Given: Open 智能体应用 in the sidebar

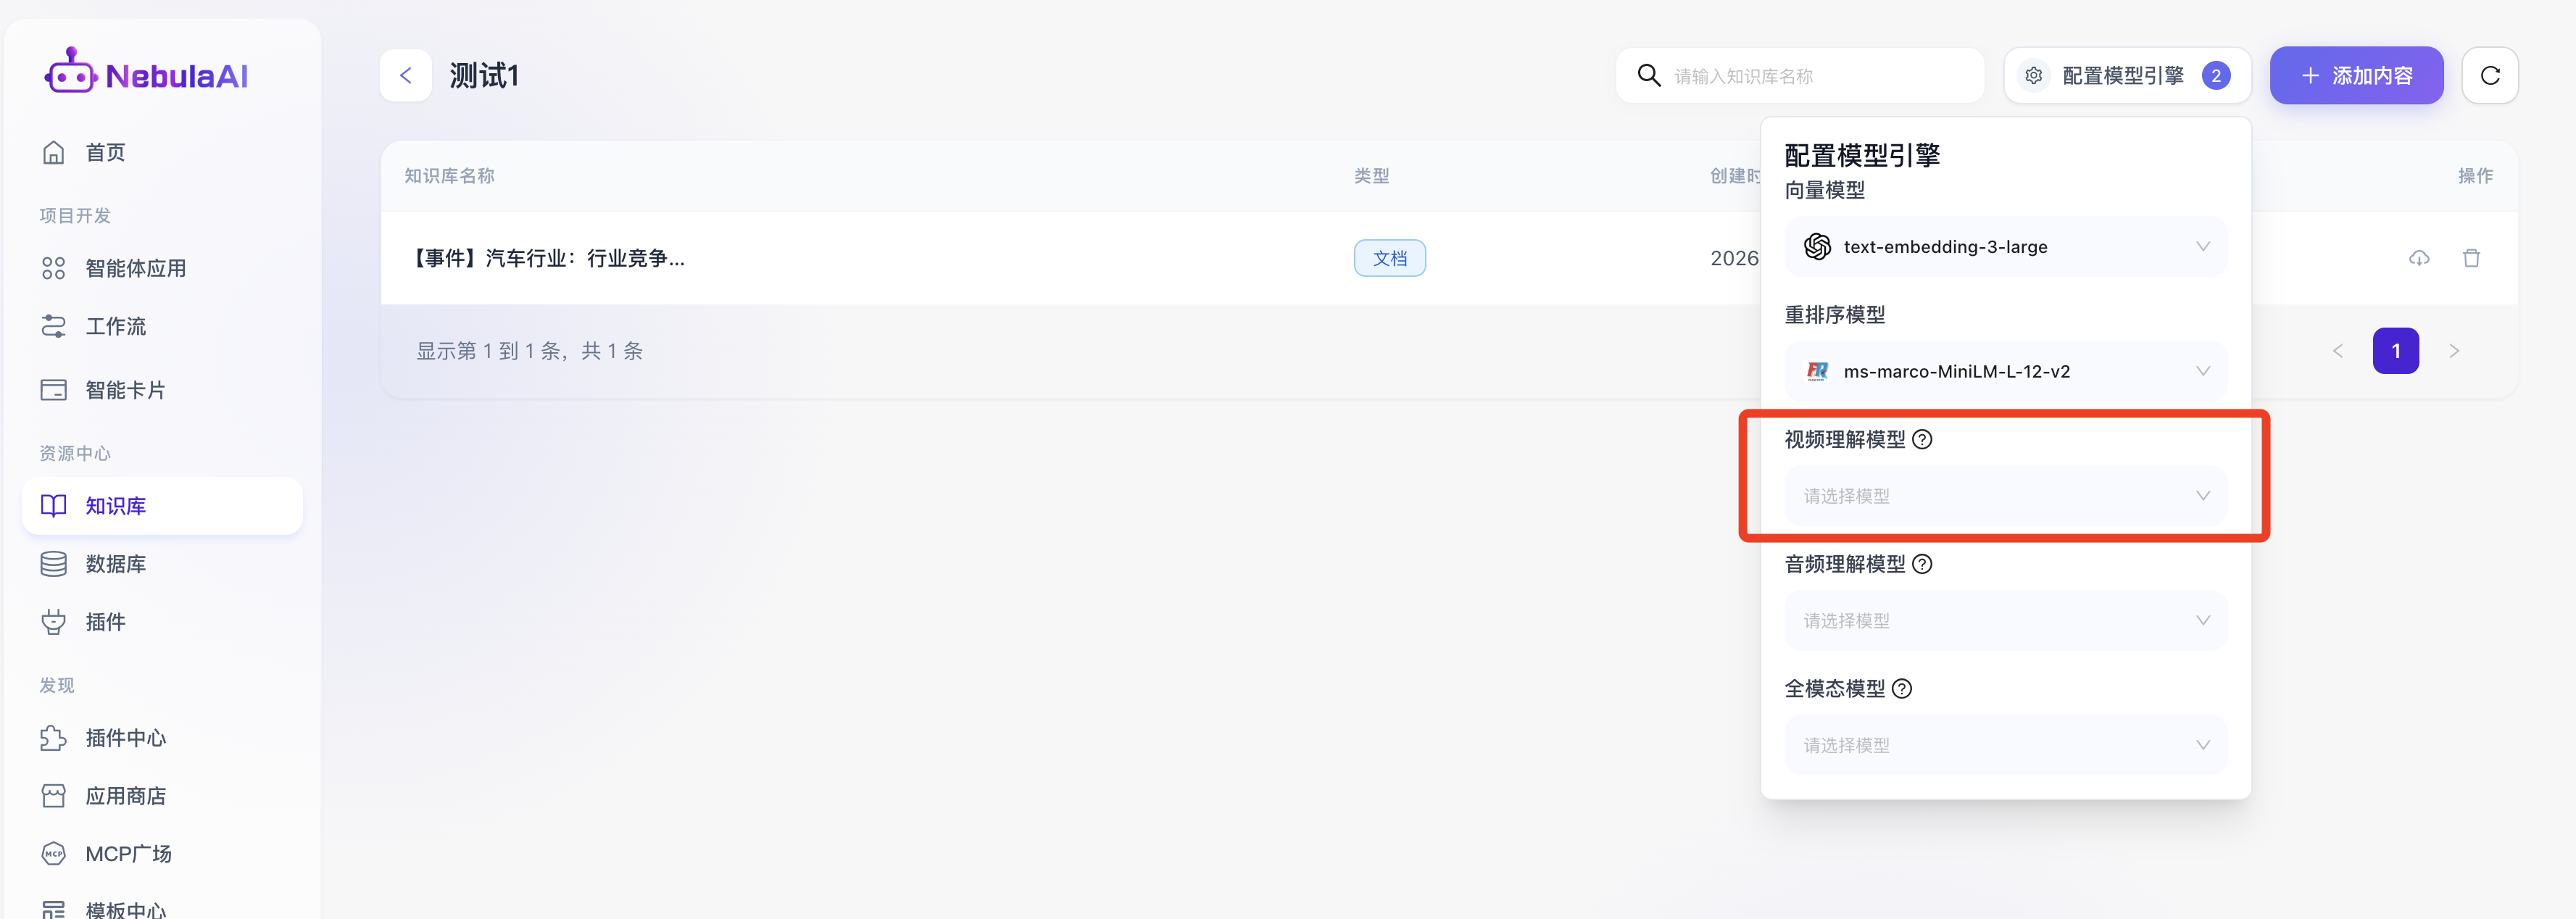Looking at the screenshot, I should 135,268.
